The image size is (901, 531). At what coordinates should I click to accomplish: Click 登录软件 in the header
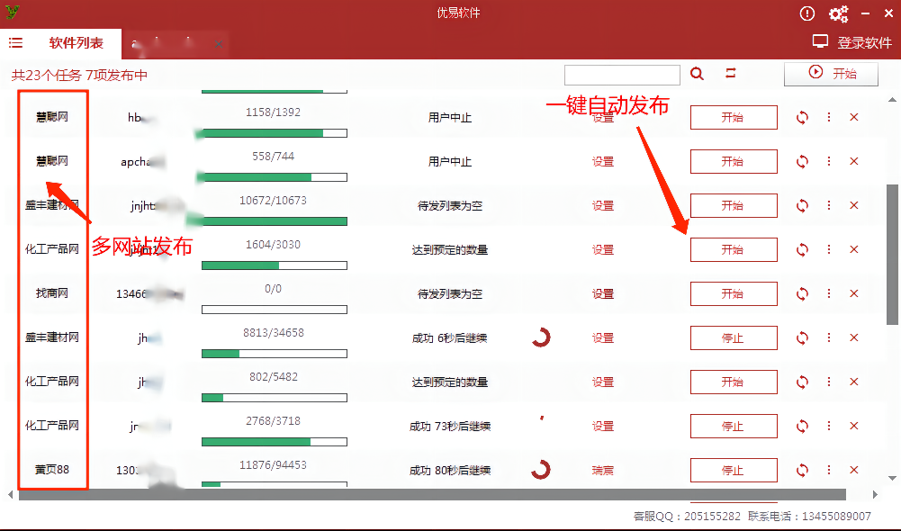click(x=864, y=42)
